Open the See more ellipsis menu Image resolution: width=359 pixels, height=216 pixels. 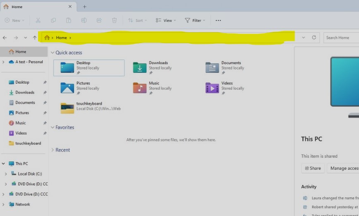(218, 20)
